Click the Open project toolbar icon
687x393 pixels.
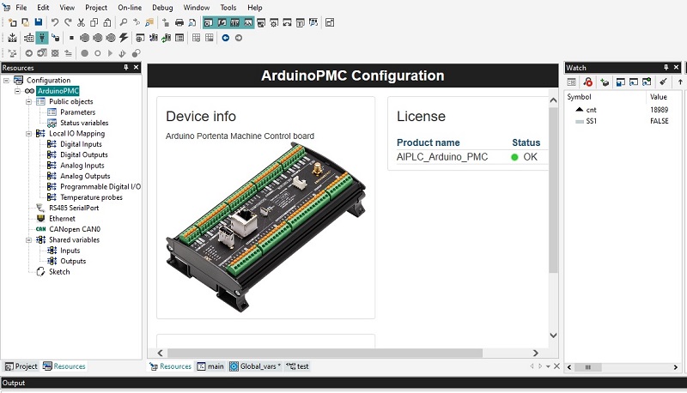coord(26,23)
